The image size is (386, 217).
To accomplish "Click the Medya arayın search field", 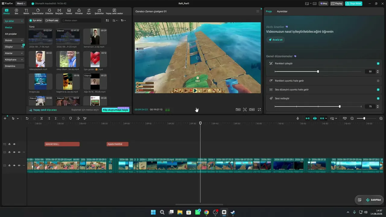I will pos(81,20).
